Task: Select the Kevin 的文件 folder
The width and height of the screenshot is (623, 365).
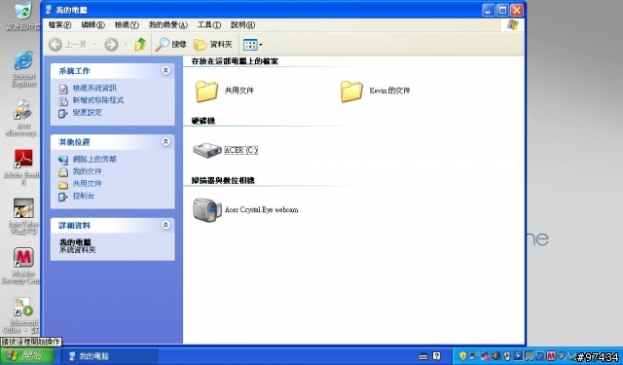Action: pyautogui.click(x=376, y=91)
